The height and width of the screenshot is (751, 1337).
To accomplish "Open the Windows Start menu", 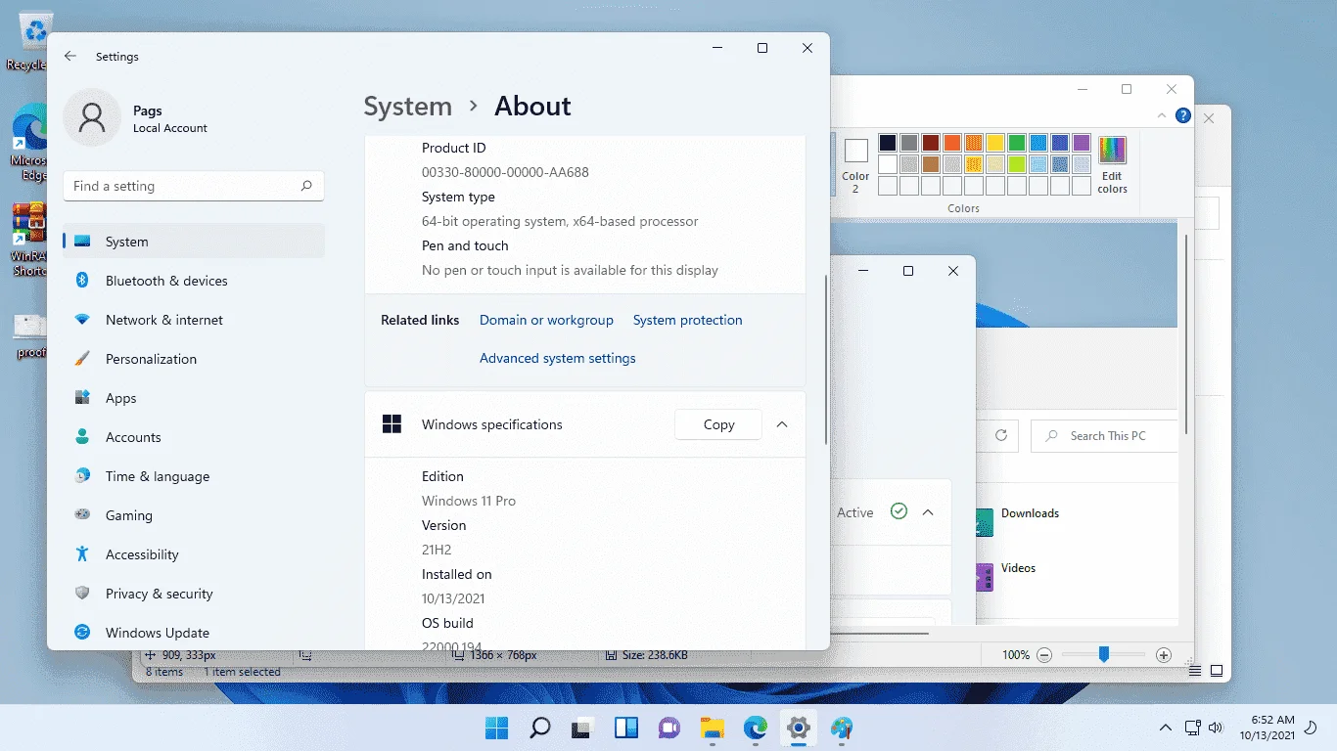I will point(496,728).
